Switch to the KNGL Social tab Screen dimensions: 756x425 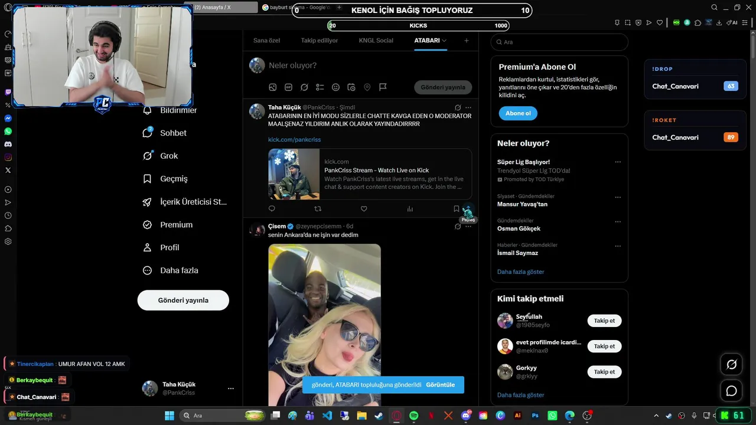pos(376,41)
